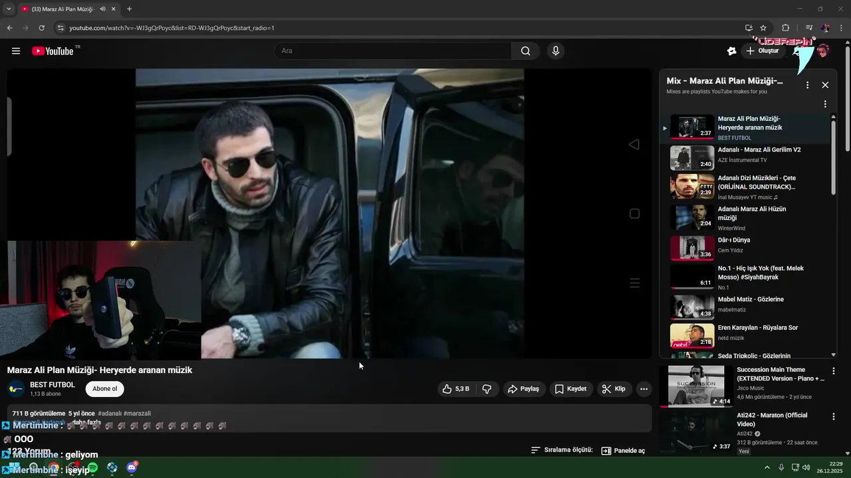
Task: Click the sparkle icon left of Oluştur
Action: coord(732,51)
